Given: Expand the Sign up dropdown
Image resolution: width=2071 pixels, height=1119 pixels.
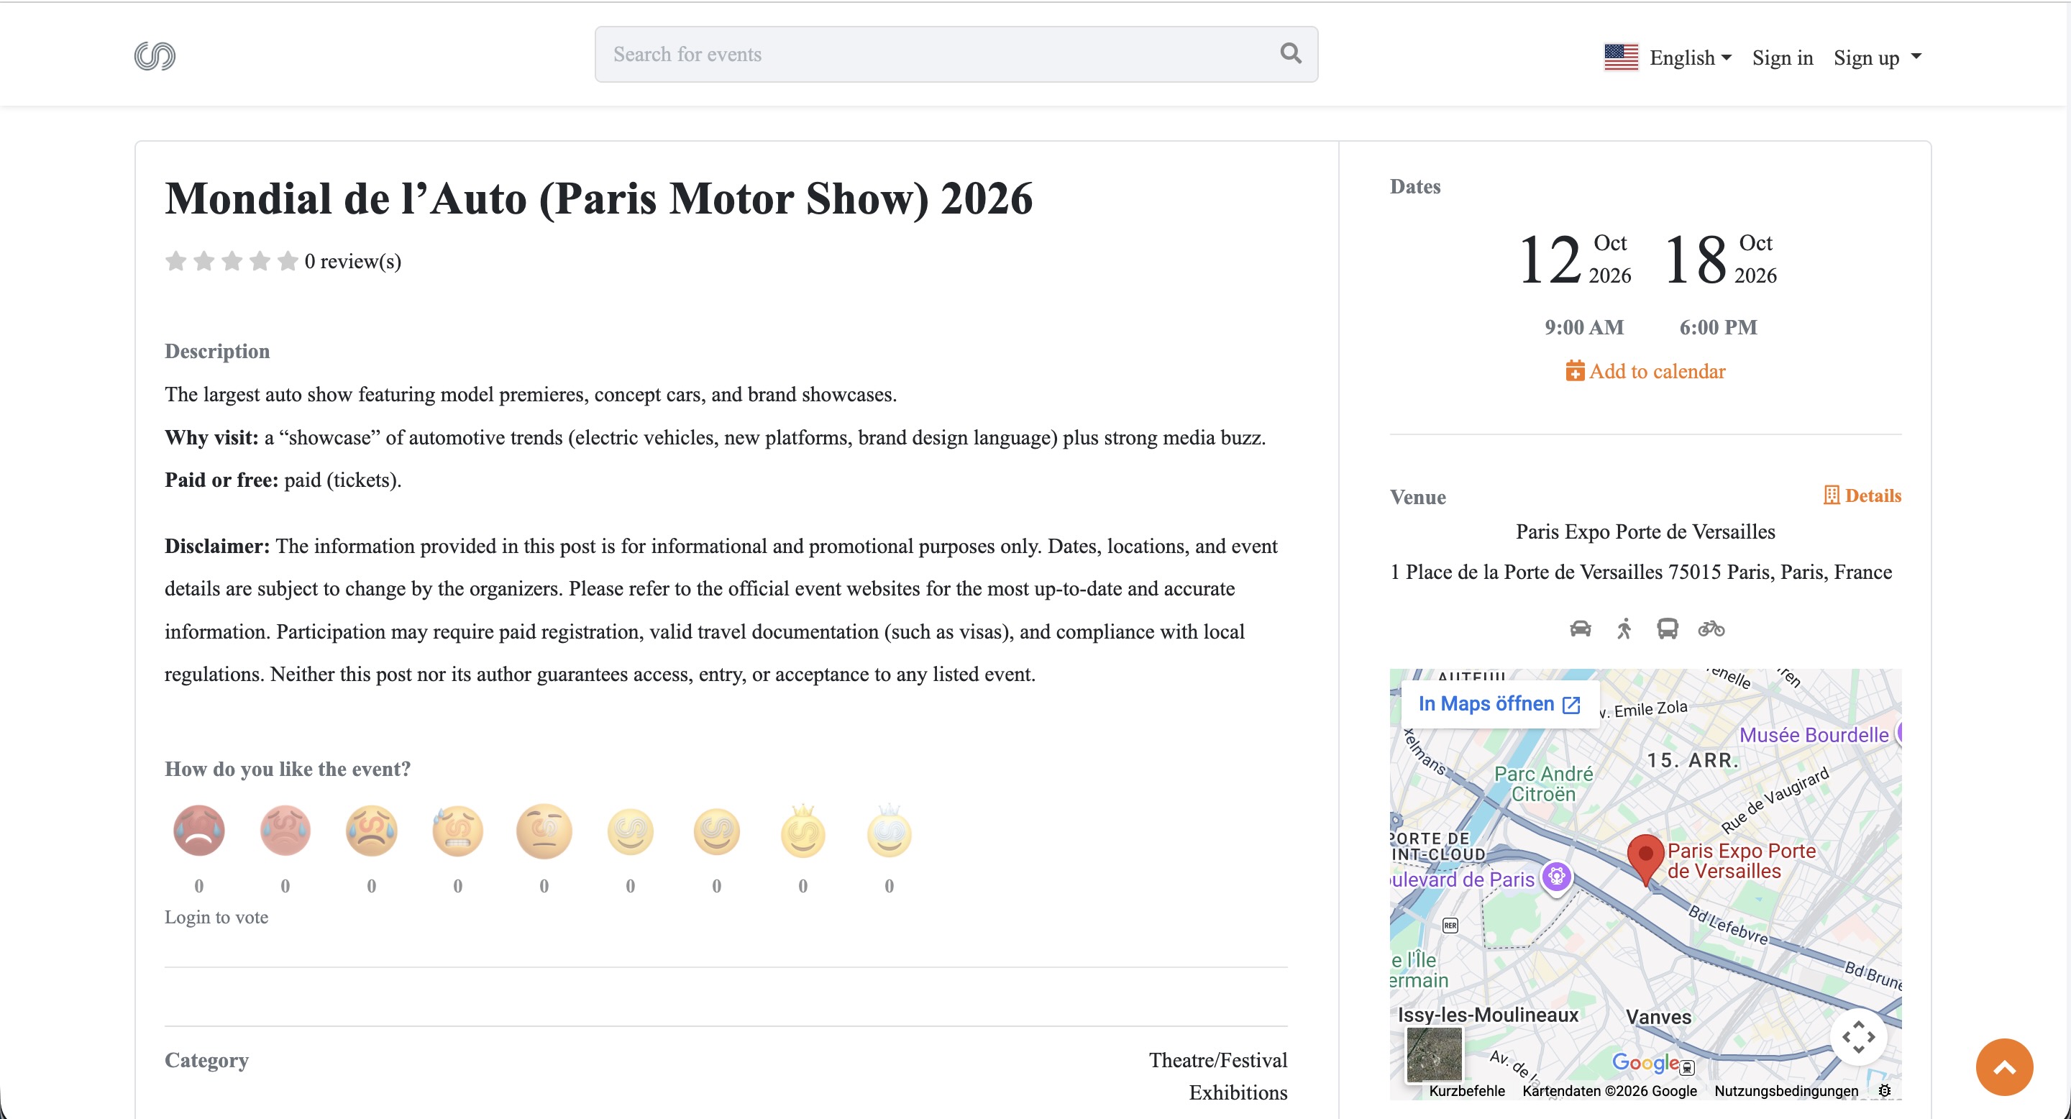Looking at the screenshot, I should point(1878,58).
